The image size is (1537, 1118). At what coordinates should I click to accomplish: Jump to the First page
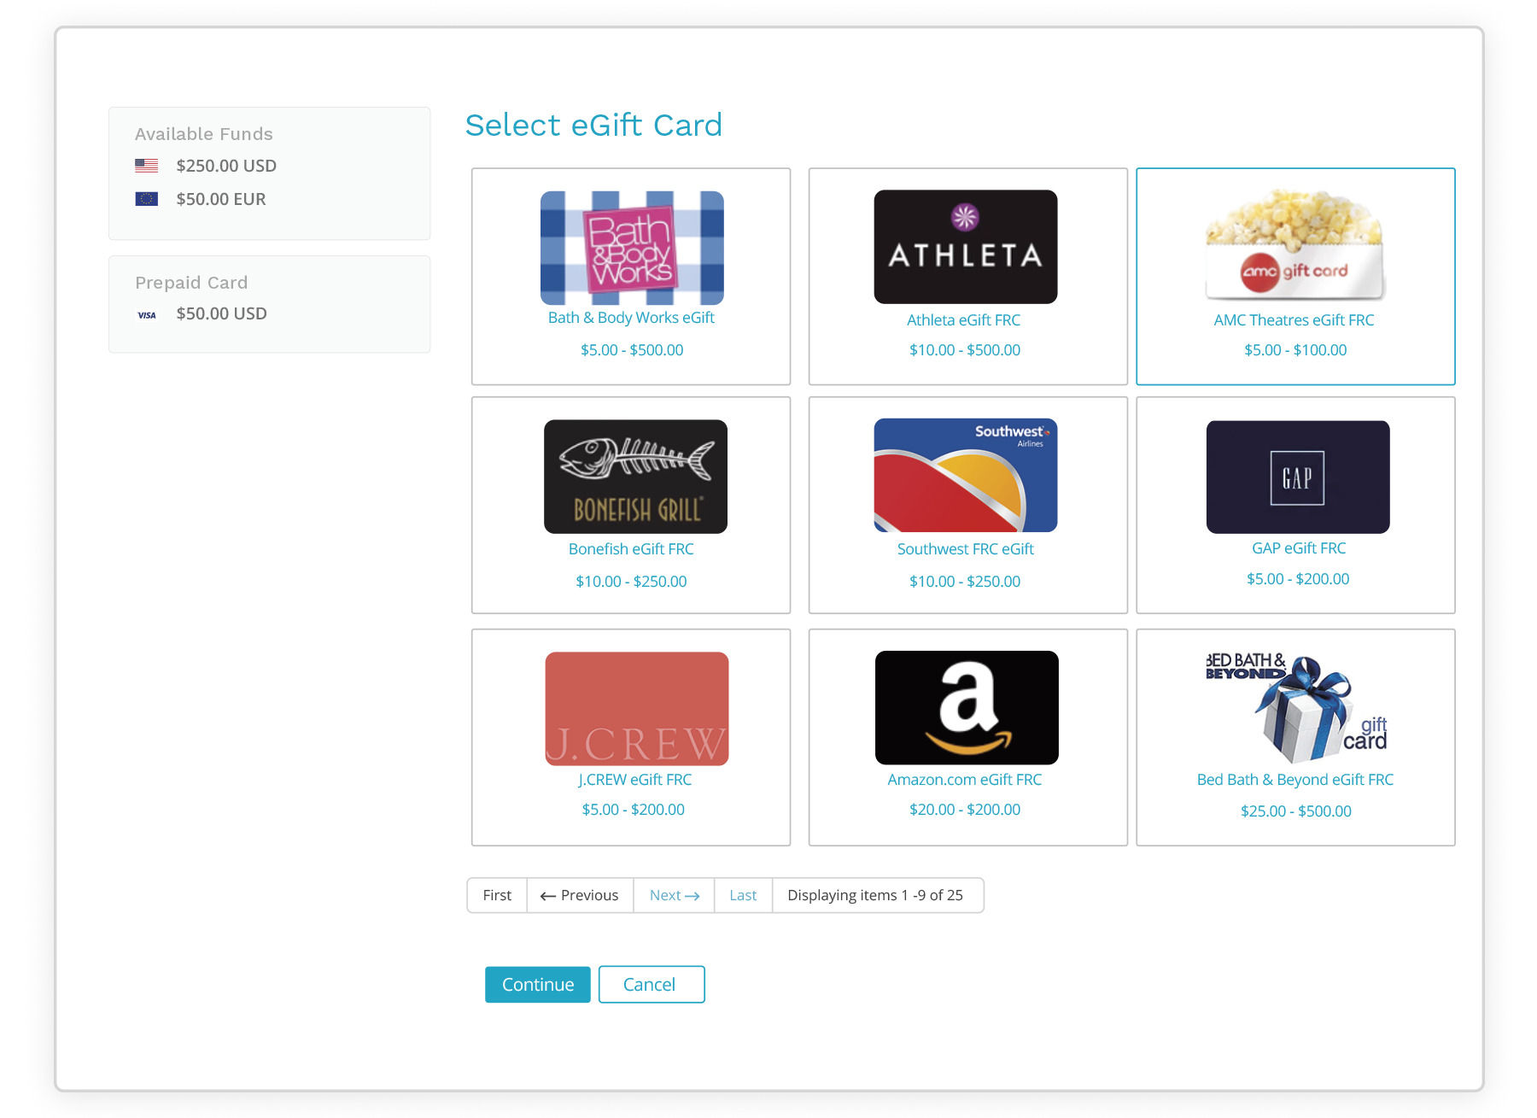(x=496, y=895)
